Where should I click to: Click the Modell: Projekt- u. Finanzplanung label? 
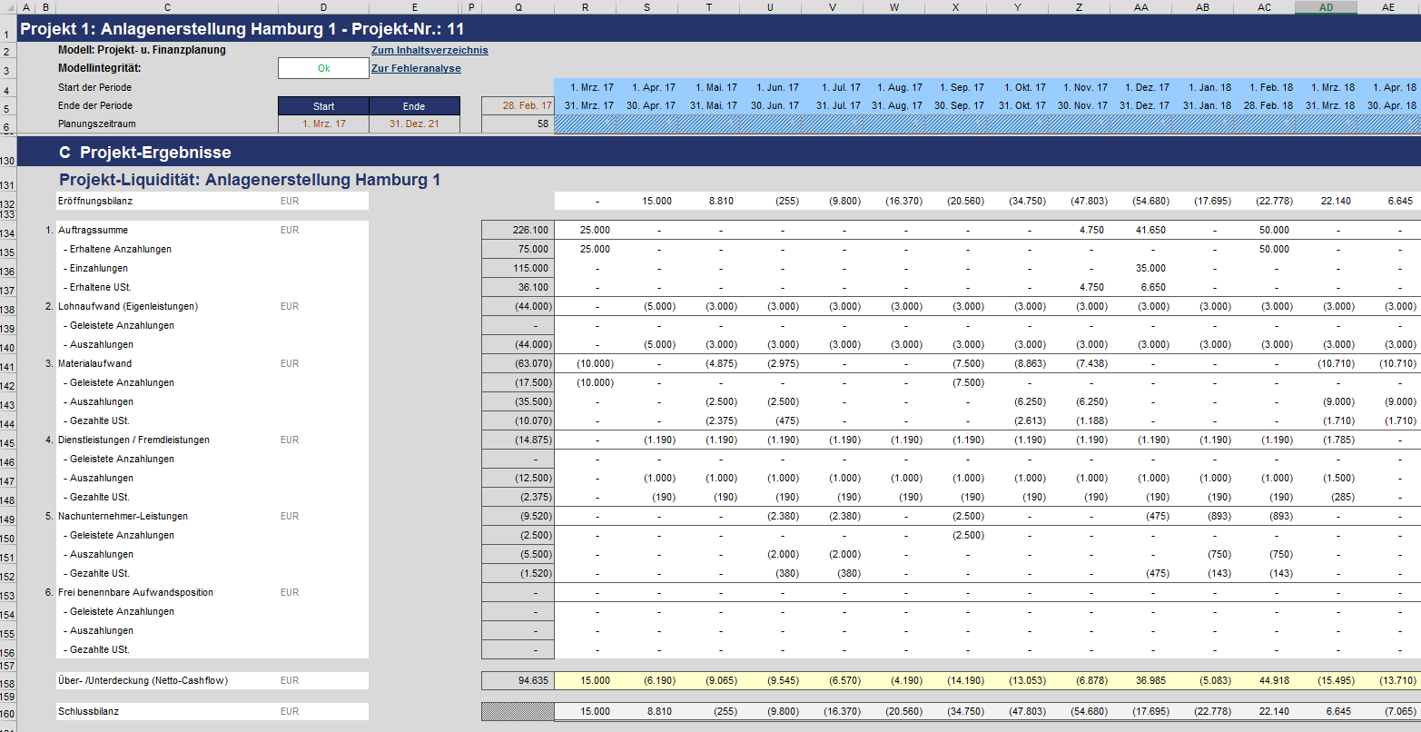coord(142,50)
